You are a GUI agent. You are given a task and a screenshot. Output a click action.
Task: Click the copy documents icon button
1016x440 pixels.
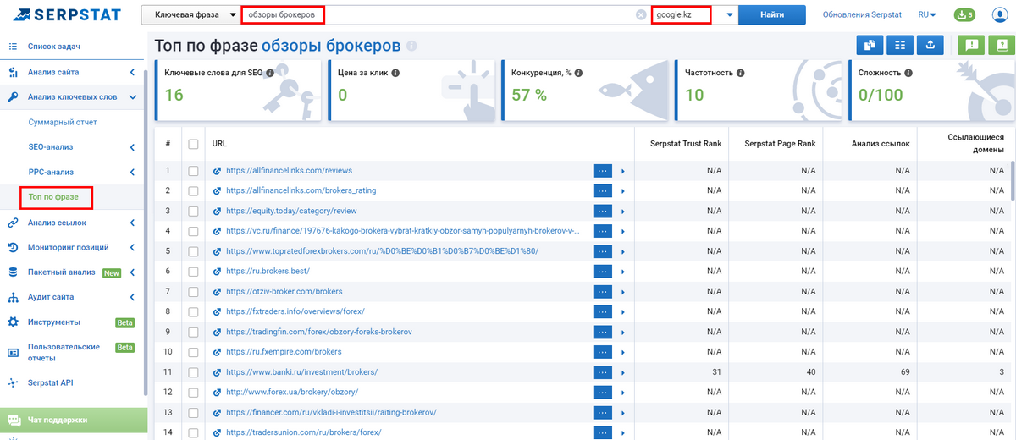pyautogui.click(x=870, y=46)
